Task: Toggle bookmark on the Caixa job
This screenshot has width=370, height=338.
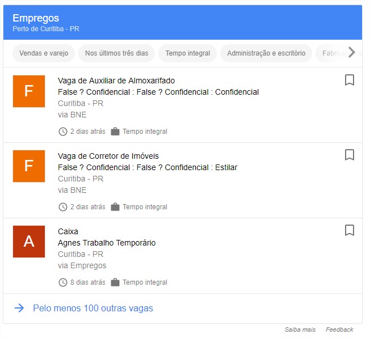Action: coord(350,230)
